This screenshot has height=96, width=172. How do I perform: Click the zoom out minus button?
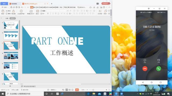pyautogui.click(x=87, y=90)
